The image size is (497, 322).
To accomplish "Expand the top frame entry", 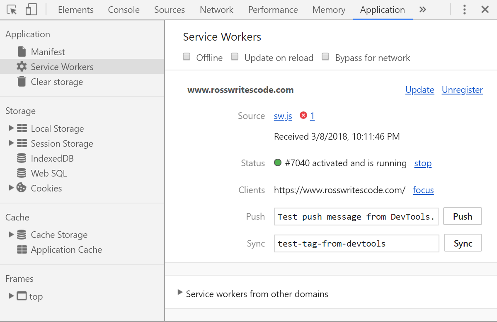I will tap(10, 296).
